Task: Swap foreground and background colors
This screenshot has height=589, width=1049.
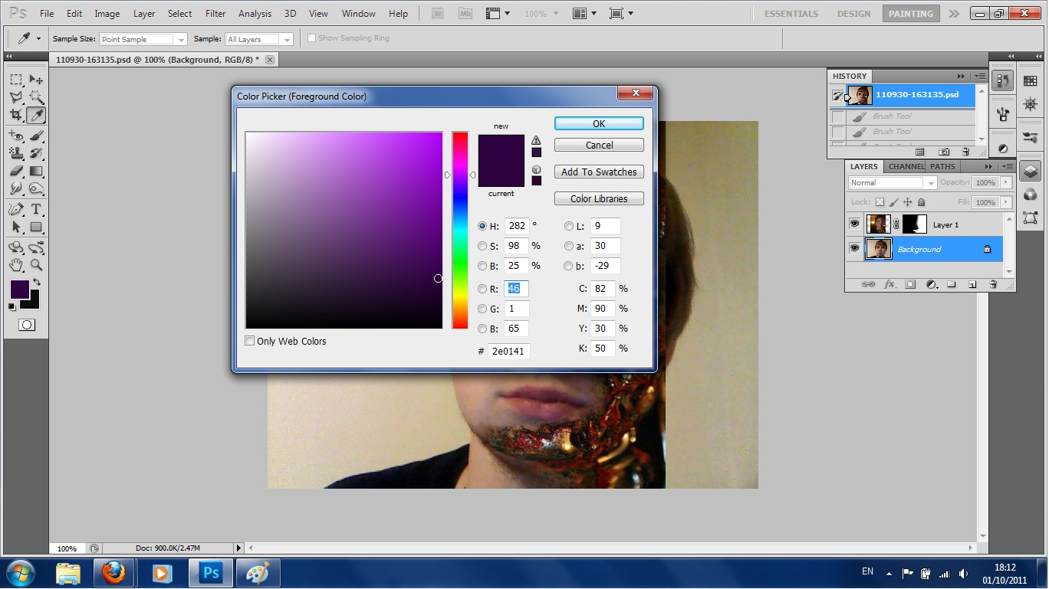Action: pyautogui.click(x=36, y=283)
